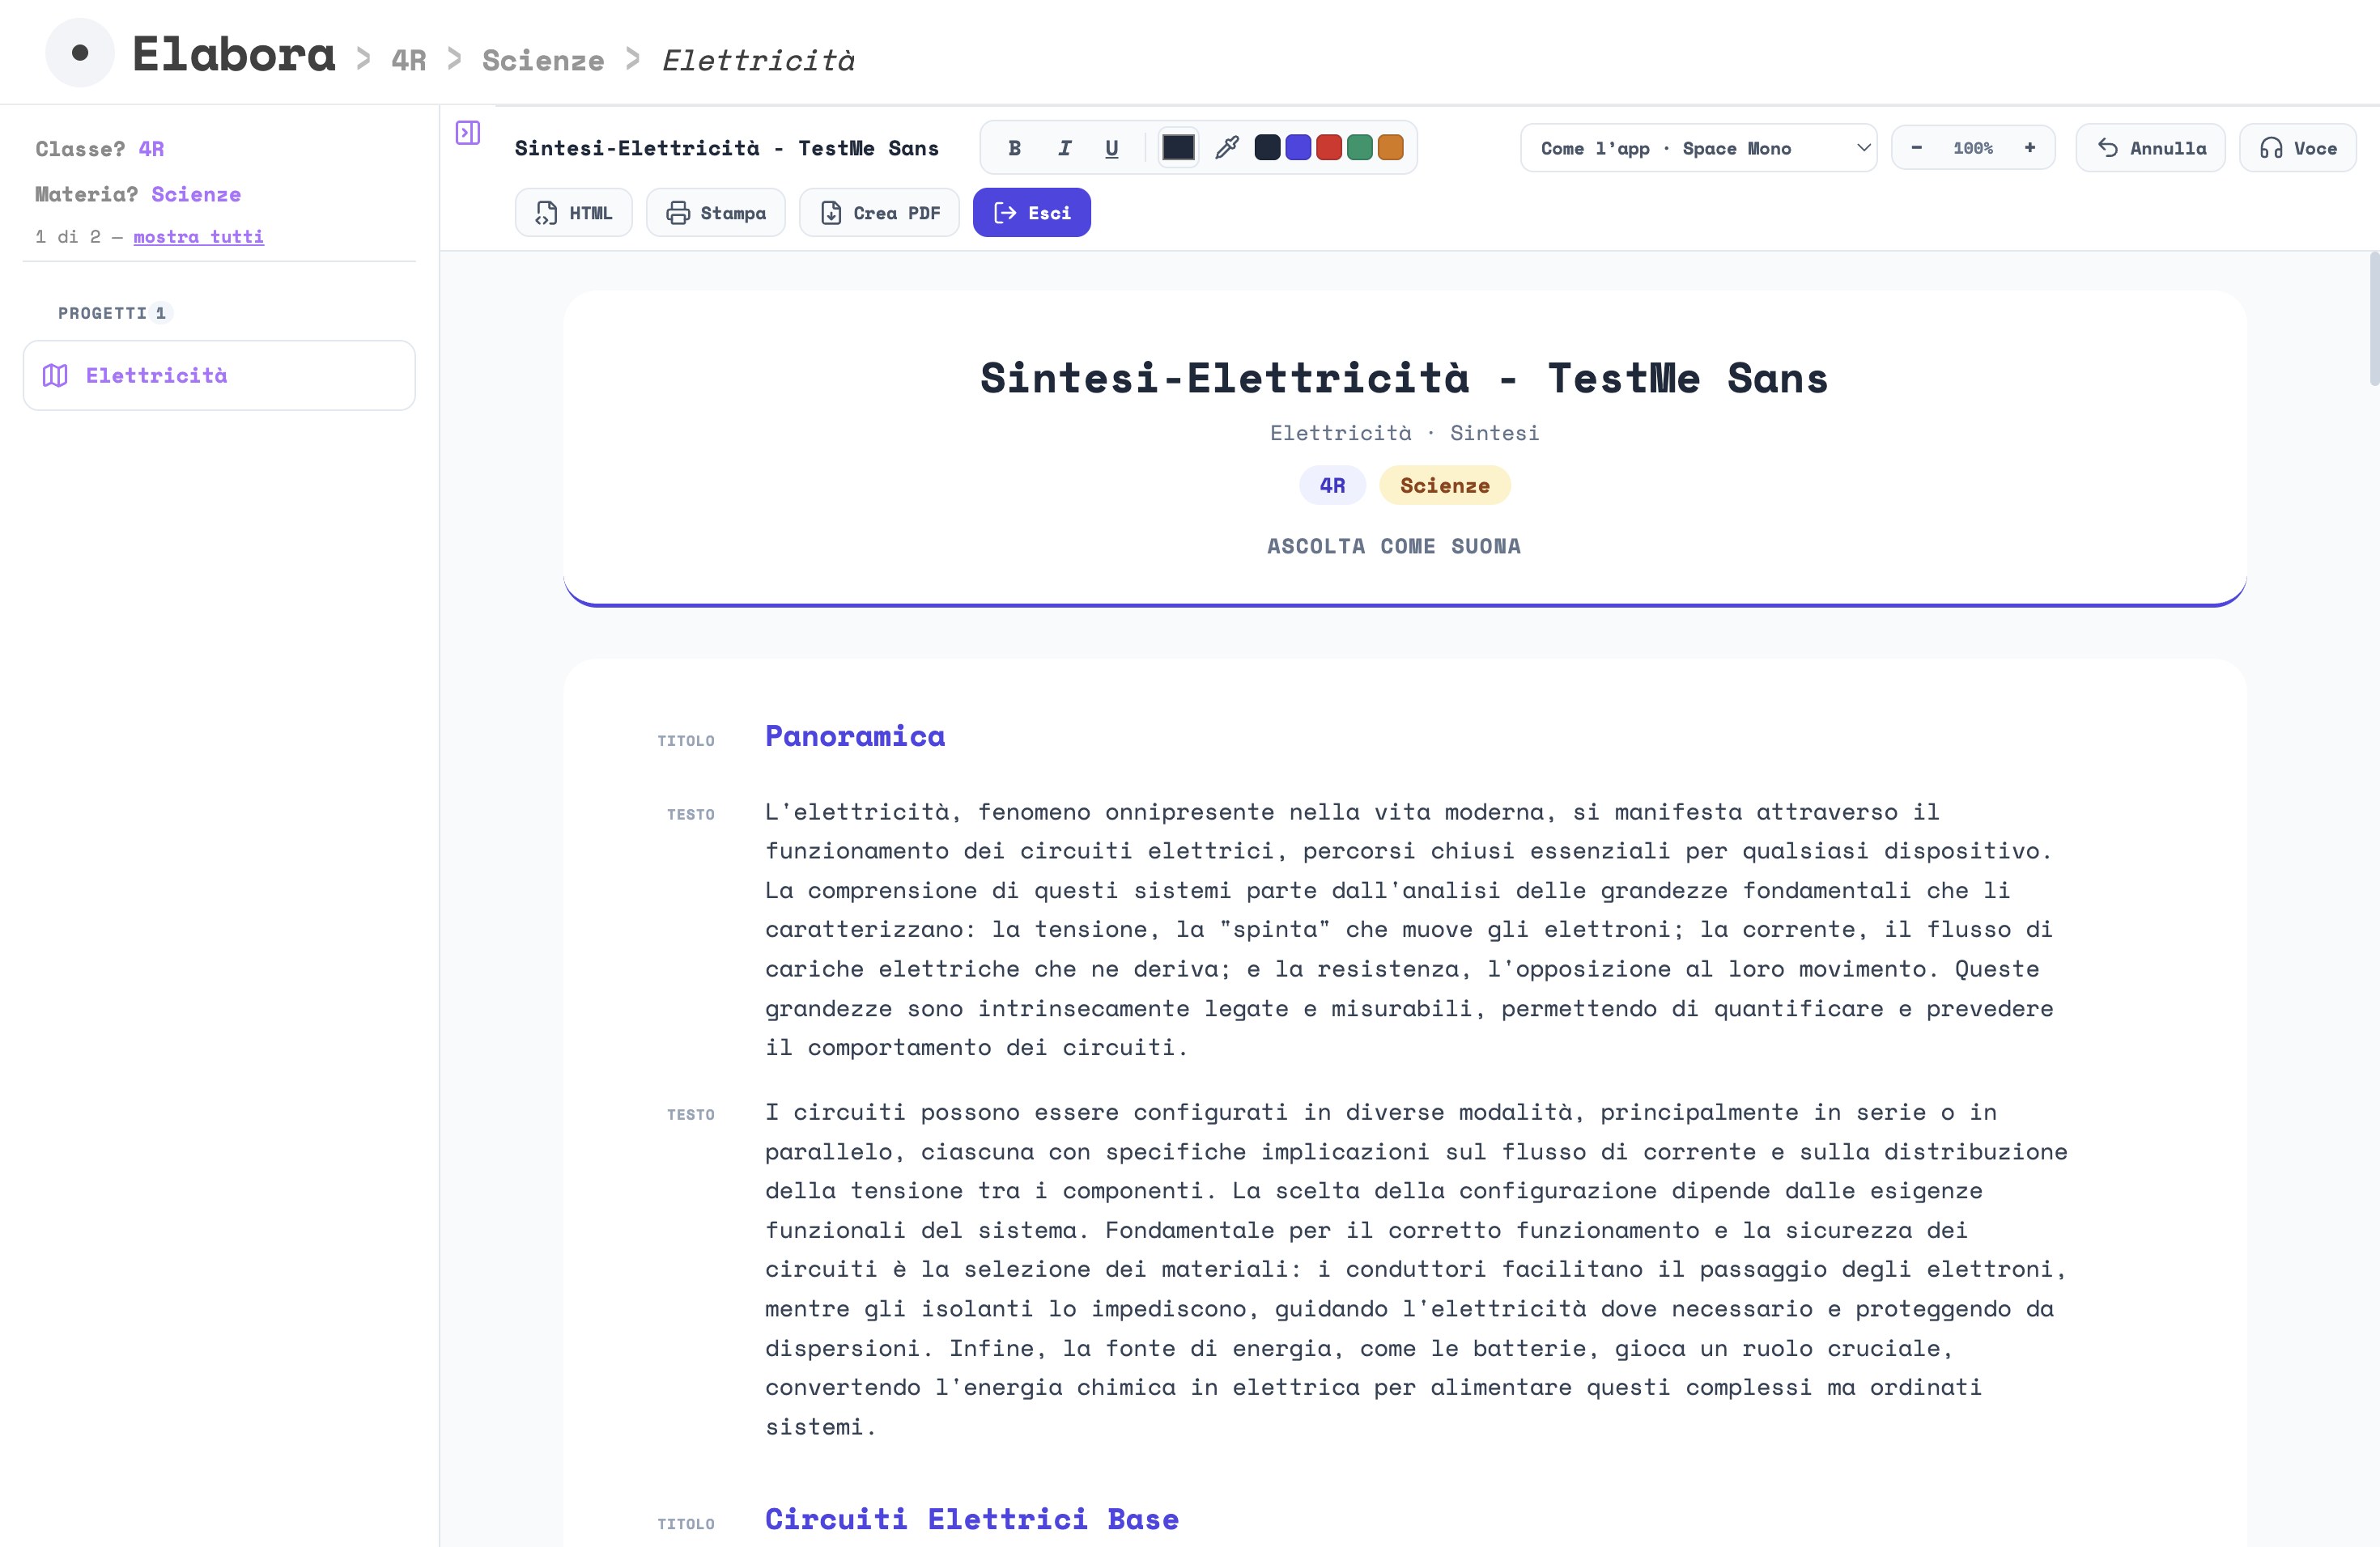The height and width of the screenshot is (1547, 2380).
Task: Increase zoom with the plus button
Action: click(2030, 148)
